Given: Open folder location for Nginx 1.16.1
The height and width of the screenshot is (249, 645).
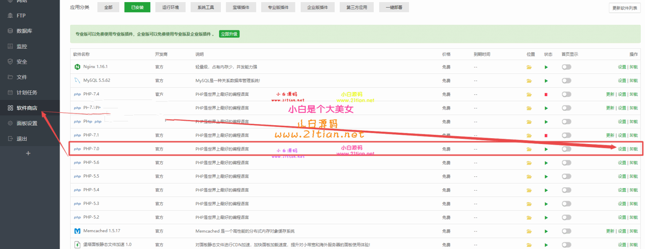Looking at the screenshot, I should [x=529, y=67].
